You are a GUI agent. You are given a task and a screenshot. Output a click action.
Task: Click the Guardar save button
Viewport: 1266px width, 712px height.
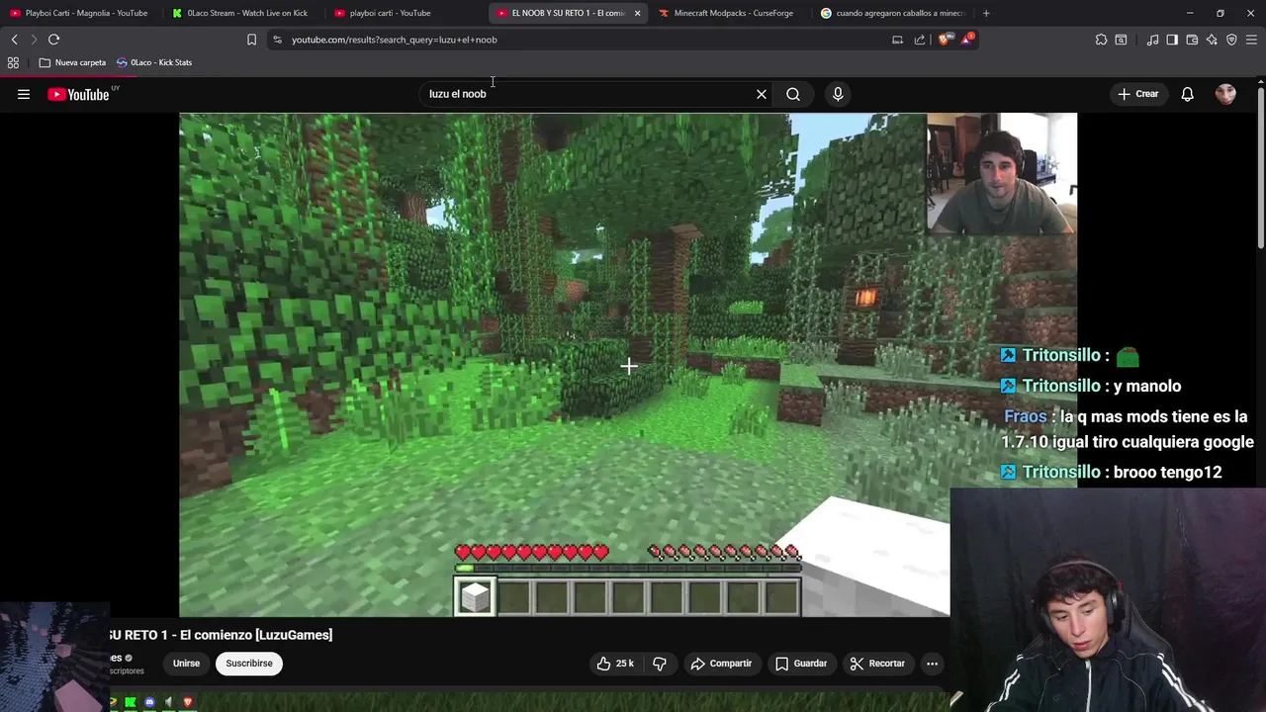pos(800,664)
